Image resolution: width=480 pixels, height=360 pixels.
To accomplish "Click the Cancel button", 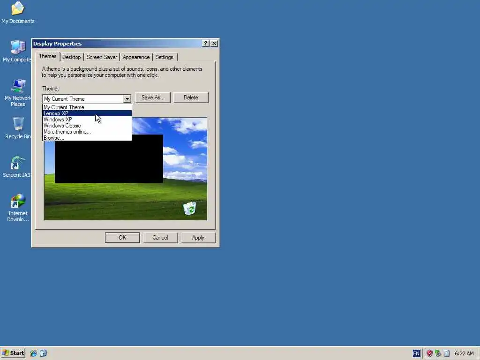I will [x=160, y=238].
